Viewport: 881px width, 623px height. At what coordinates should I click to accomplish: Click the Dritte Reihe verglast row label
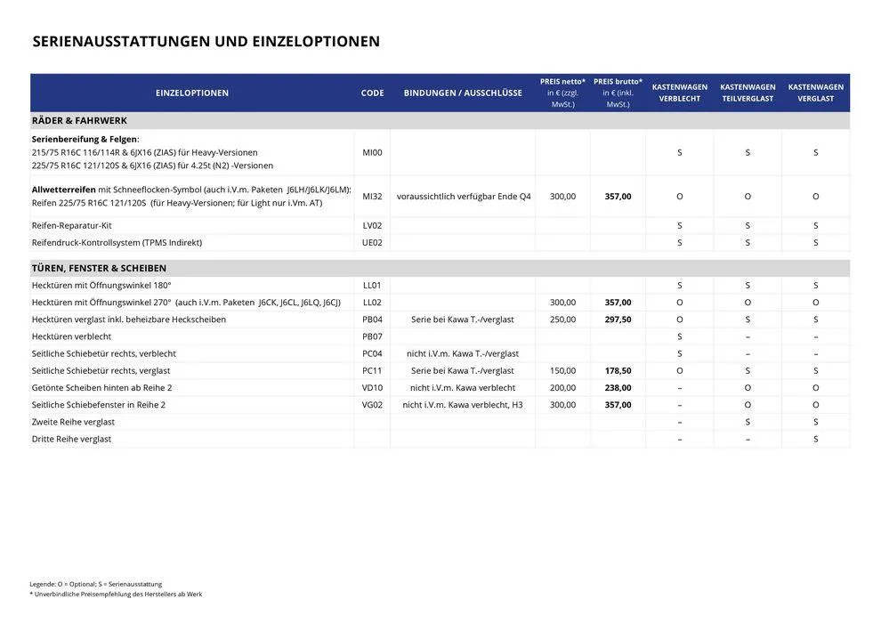click(x=71, y=440)
